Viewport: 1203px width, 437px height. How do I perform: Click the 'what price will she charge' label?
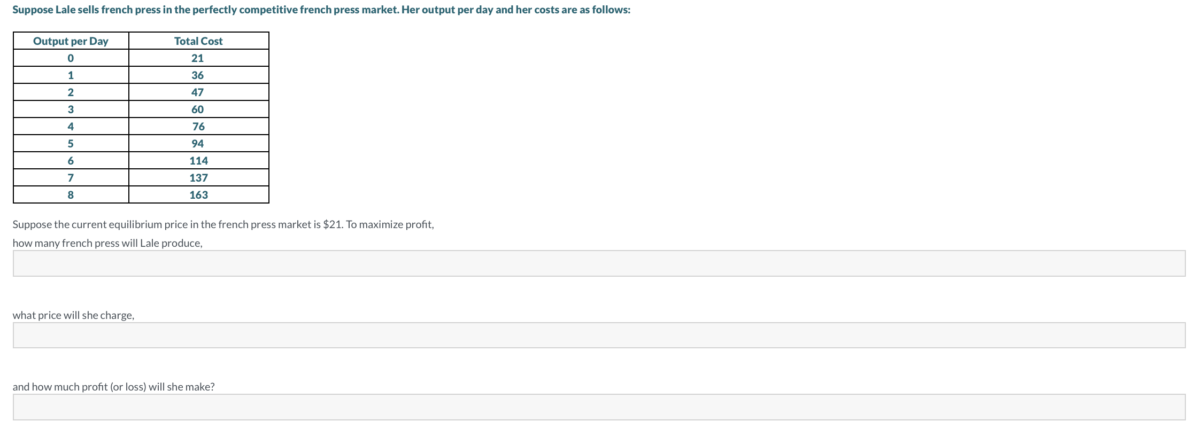pos(73,315)
